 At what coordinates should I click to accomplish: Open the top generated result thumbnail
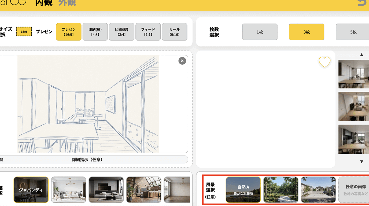coord(353,74)
